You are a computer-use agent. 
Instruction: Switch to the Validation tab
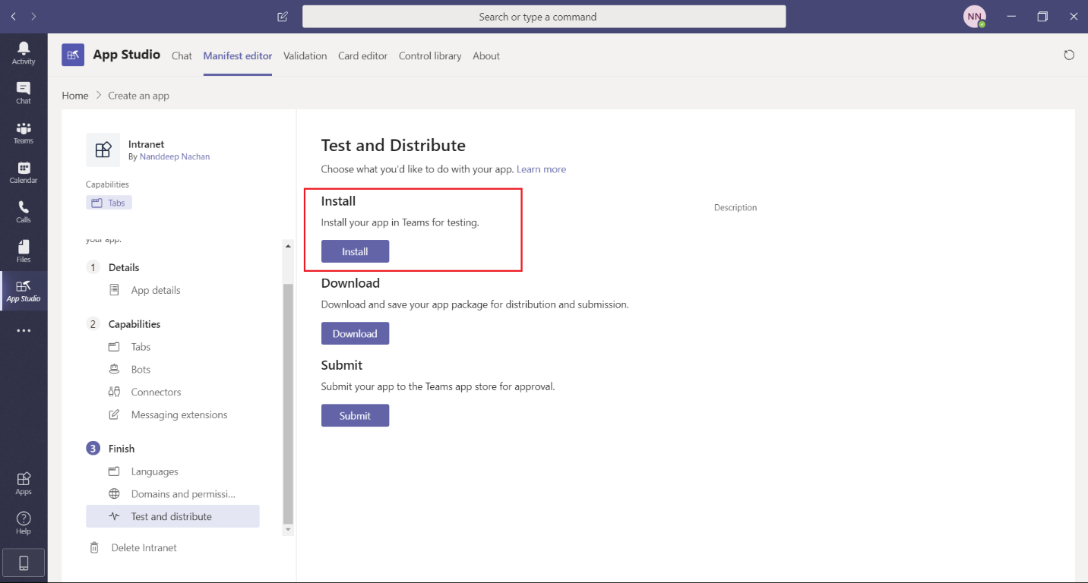point(305,56)
